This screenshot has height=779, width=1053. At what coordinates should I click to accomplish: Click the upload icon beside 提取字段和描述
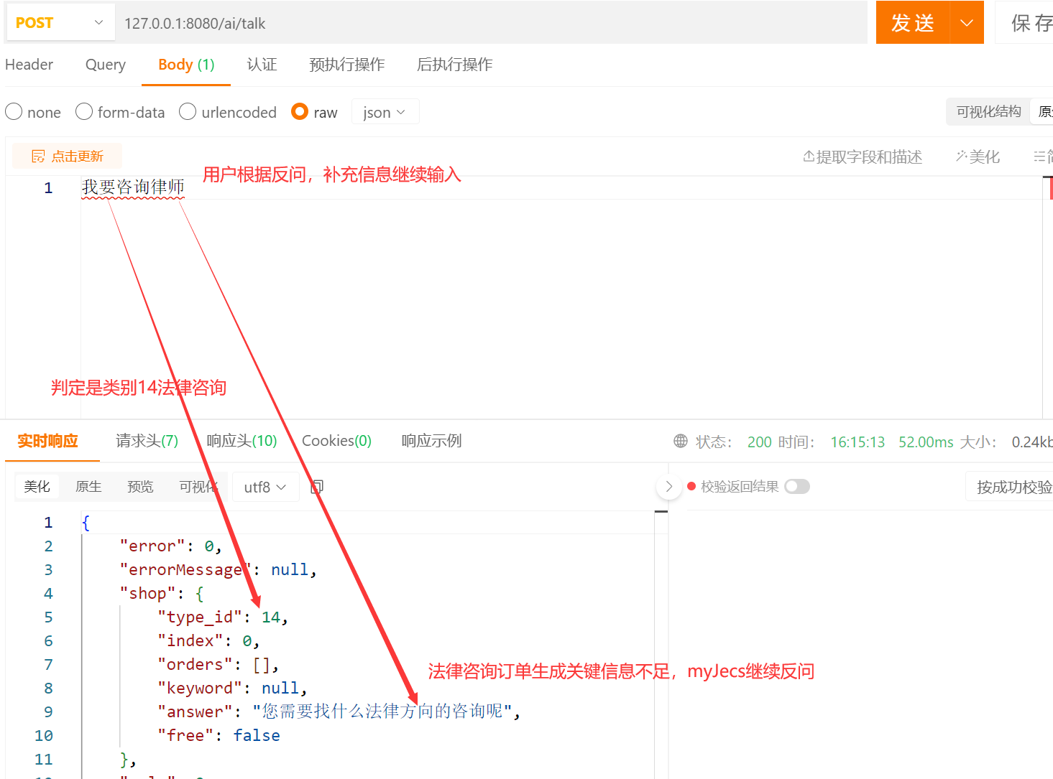(x=811, y=157)
